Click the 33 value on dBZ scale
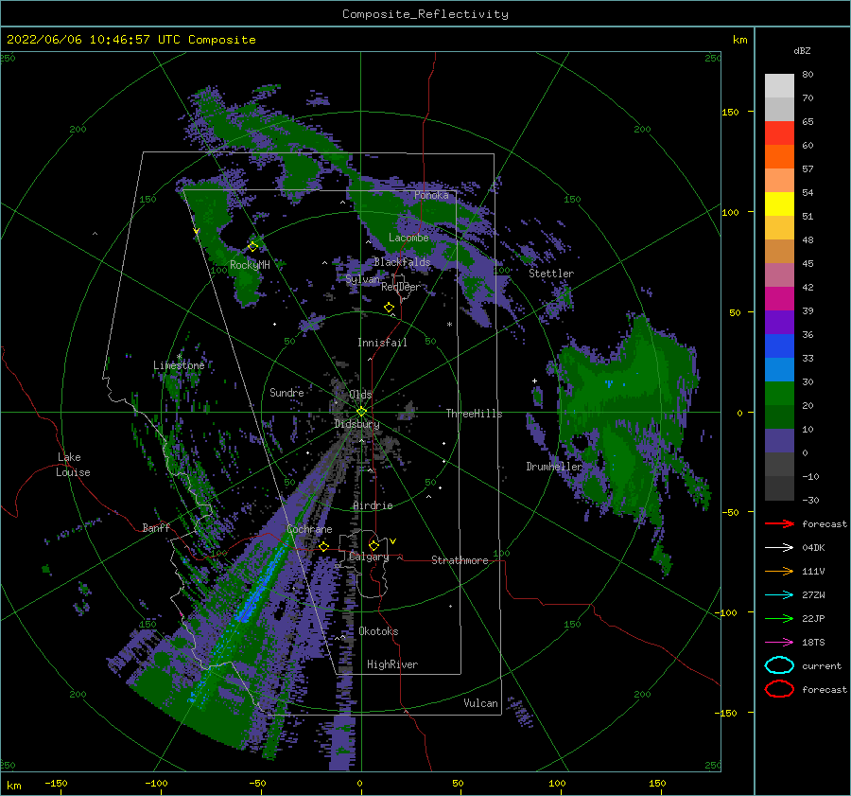The image size is (851, 796). pyautogui.click(x=808, y=358)
